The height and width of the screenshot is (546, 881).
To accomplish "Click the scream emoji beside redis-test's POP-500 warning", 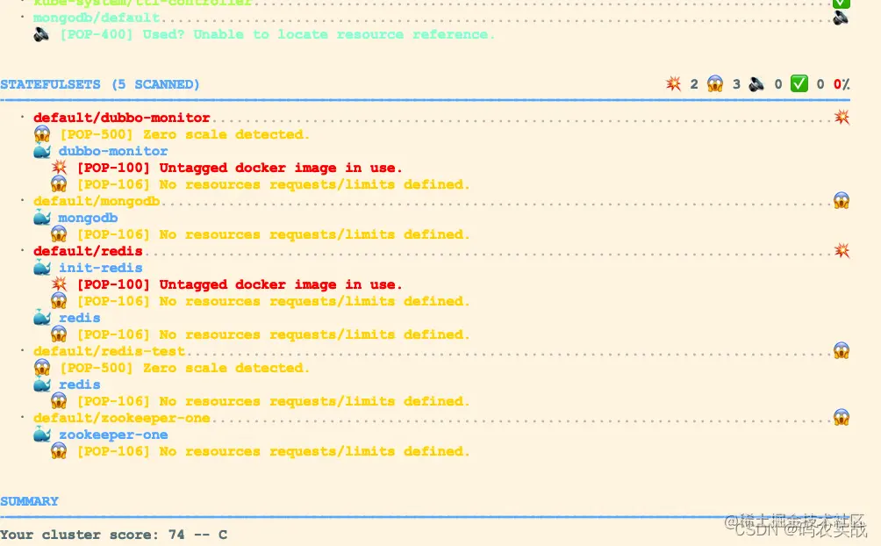I will point(42,368).
